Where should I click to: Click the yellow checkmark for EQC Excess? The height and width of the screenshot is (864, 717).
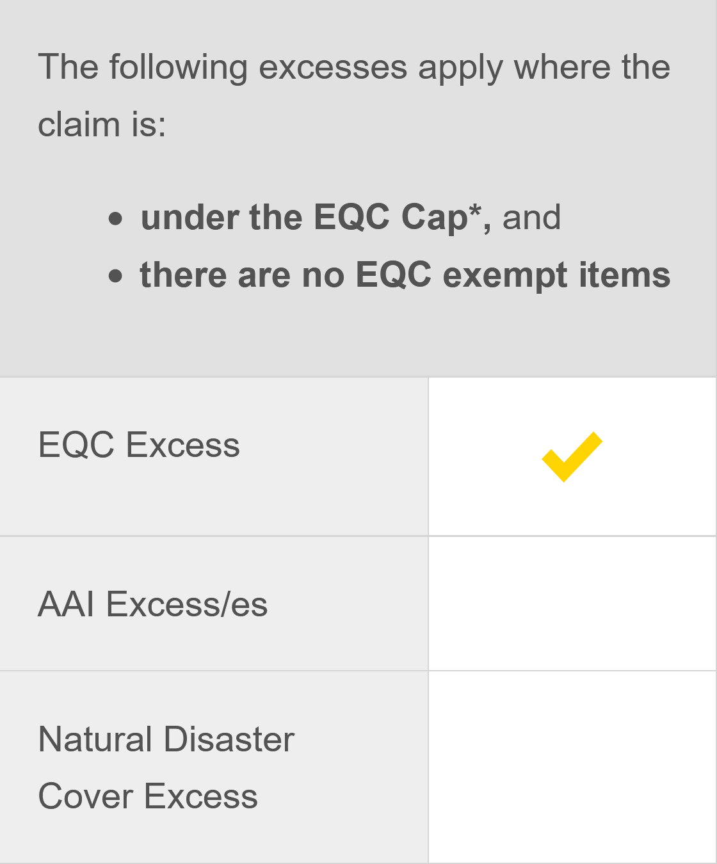[572, 456]
